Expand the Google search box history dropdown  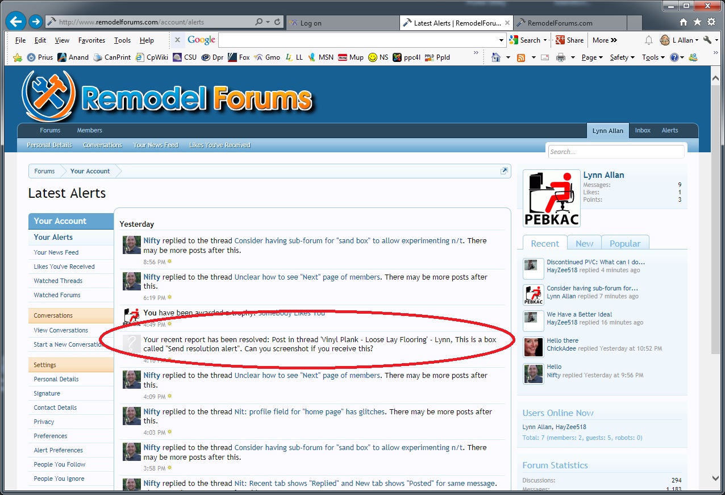[501, 40]
